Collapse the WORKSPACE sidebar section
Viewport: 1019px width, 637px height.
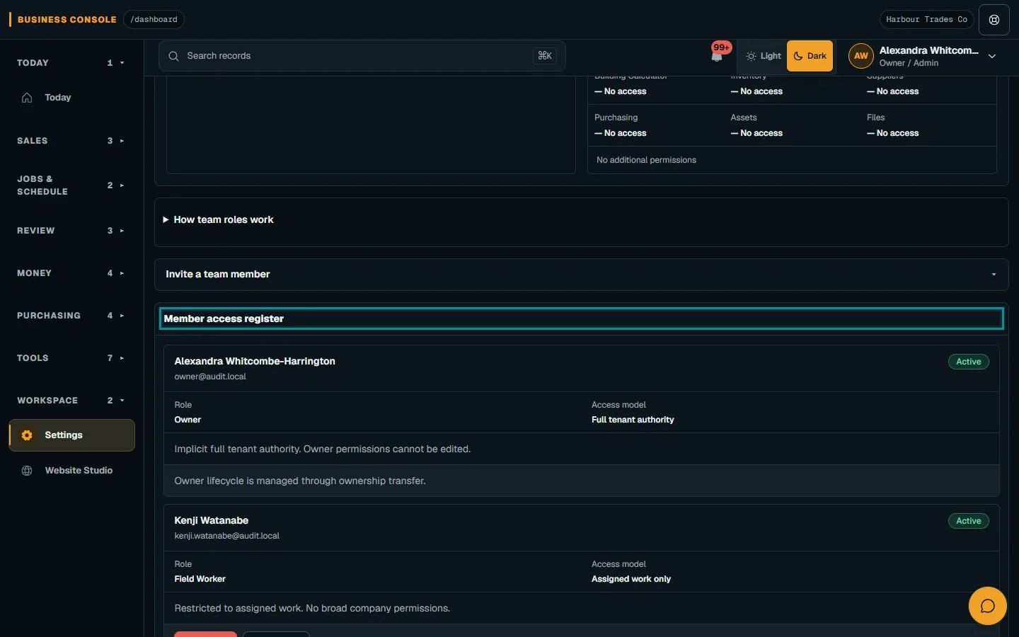point(71,401)
